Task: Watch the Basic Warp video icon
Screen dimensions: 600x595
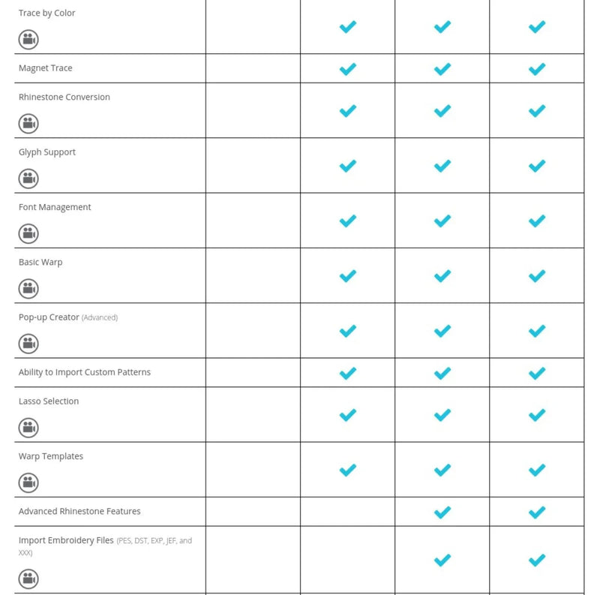Action: click(x=28, y=289)
